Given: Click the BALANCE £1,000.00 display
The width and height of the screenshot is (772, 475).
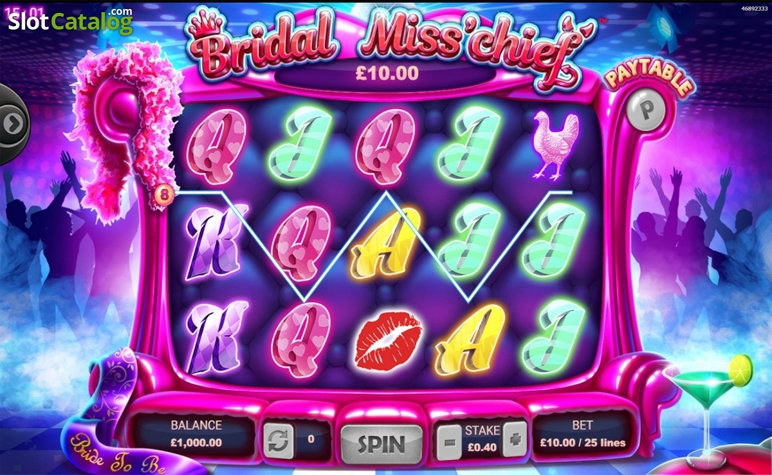Looking at the screenshot, I should (x=197, y=434).
